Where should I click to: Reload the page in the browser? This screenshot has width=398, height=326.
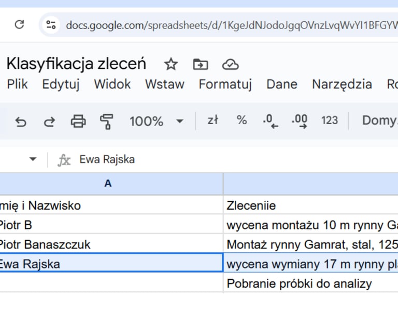coord(20,24)
